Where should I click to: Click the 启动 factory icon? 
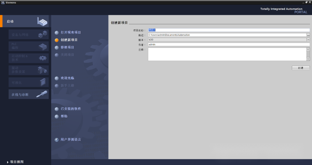[x=42, y=21]
